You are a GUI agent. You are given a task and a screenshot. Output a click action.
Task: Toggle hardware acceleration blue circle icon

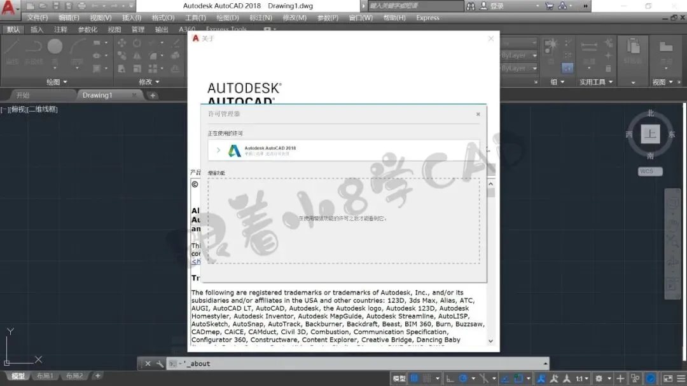[651, 378]
